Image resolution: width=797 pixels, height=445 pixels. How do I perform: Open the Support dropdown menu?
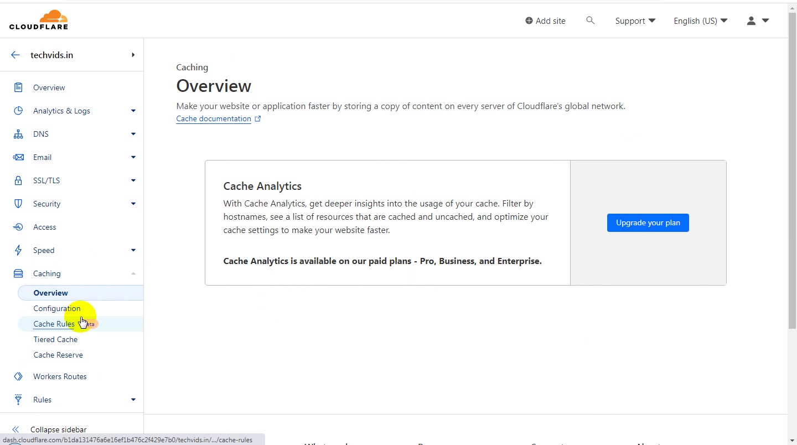635,20
